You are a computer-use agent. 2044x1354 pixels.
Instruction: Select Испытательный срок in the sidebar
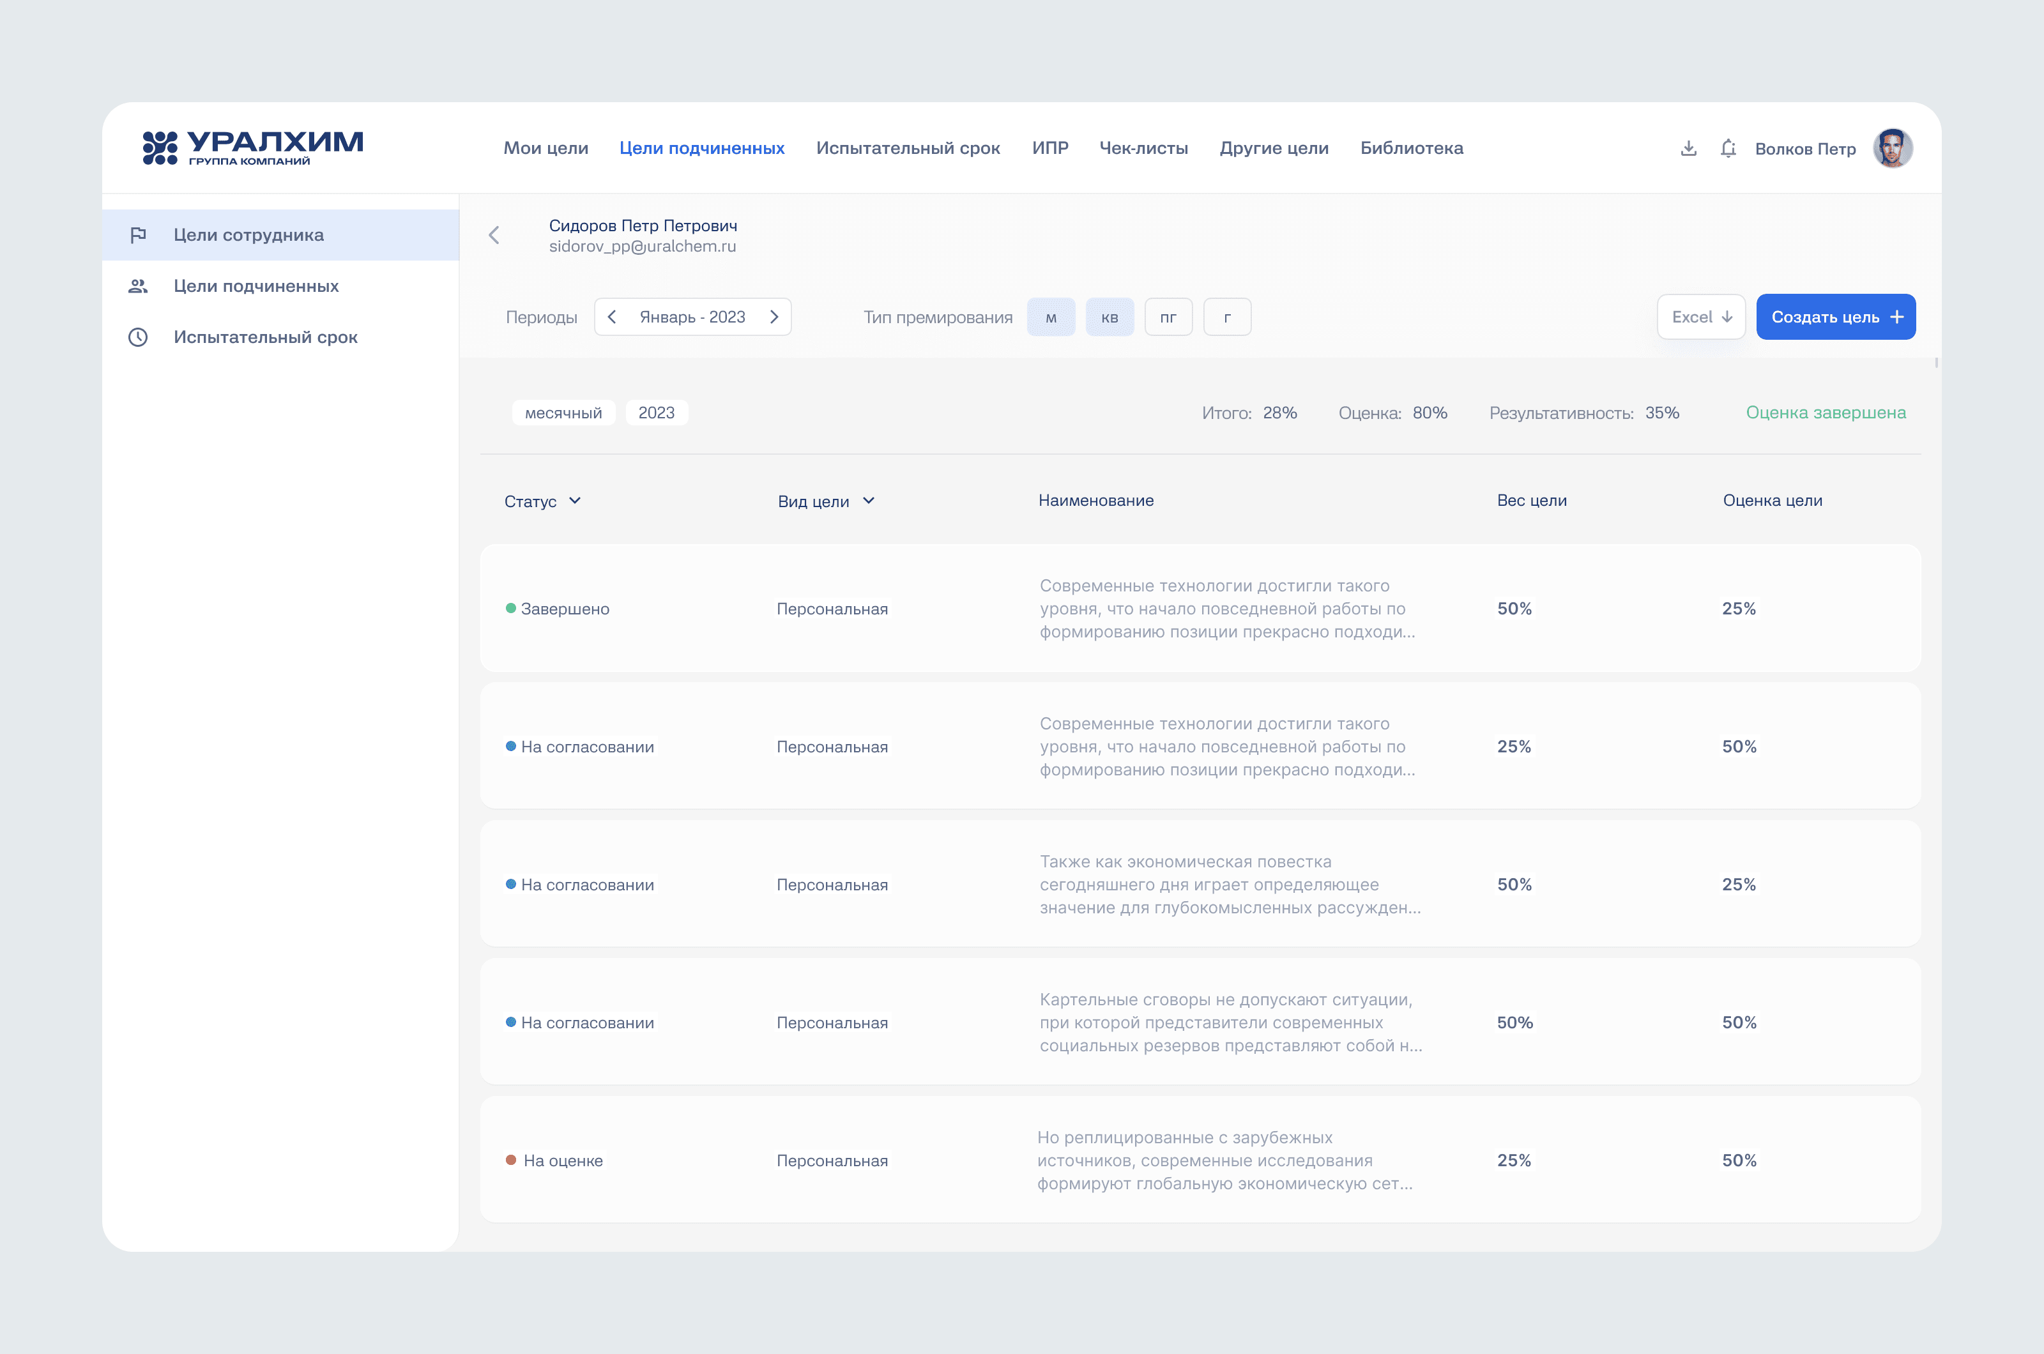(280, 337)
